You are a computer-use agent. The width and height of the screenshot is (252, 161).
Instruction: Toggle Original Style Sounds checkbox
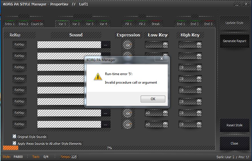[x=15, y=136]
